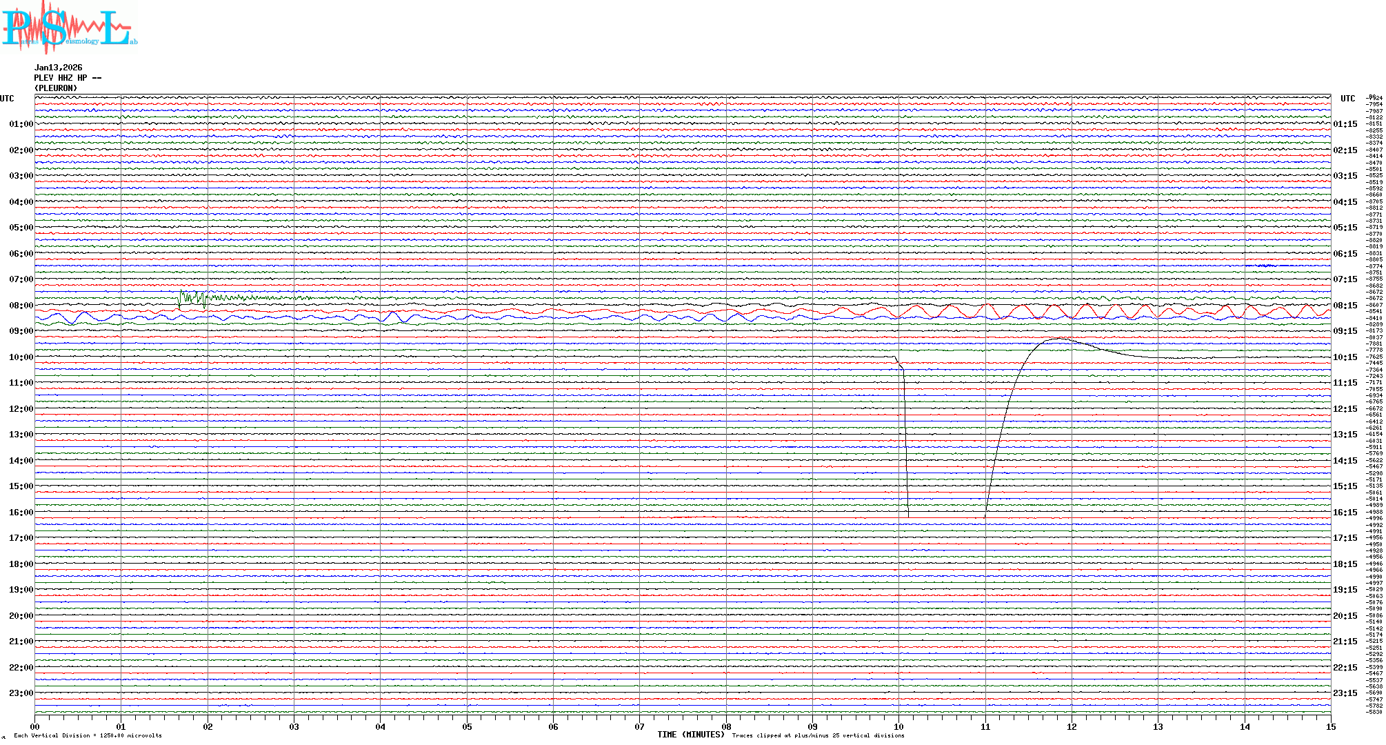The image size is (1386, 745).
Task: Click the 13:15 label on right axis
Action: pyautogui.click(x=1345, y=435)
